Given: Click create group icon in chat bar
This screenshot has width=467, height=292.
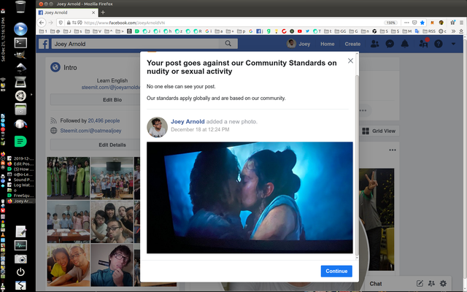Looking at the screenshot, I should (431, 283).
